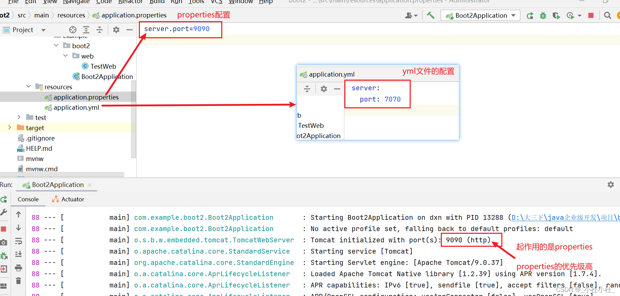
Task: Select mvnw.cmd file in tree
Action: point(38,169)
